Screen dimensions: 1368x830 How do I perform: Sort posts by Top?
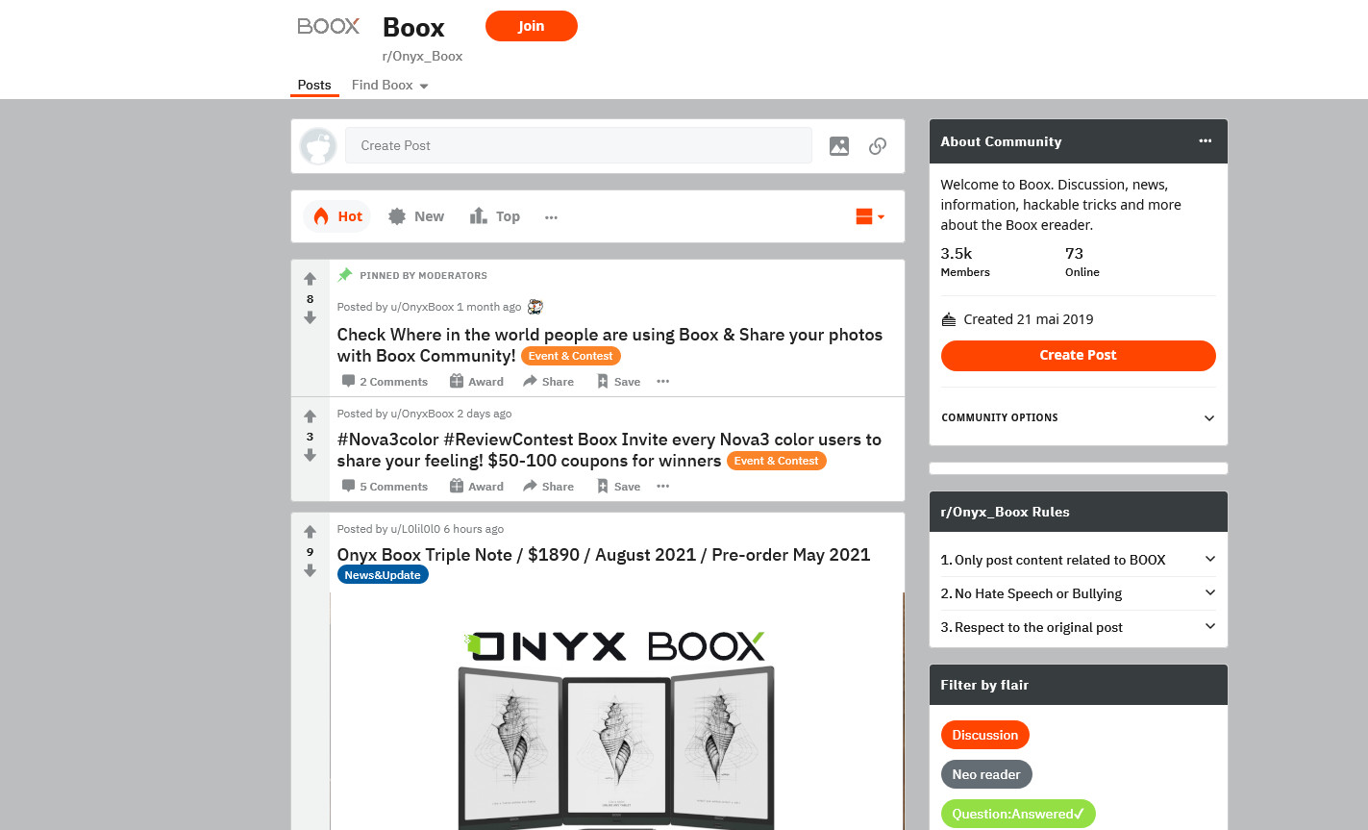tap(495, 216)
